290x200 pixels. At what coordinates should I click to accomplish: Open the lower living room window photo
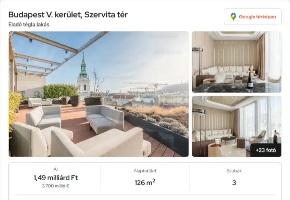(237, 126)
